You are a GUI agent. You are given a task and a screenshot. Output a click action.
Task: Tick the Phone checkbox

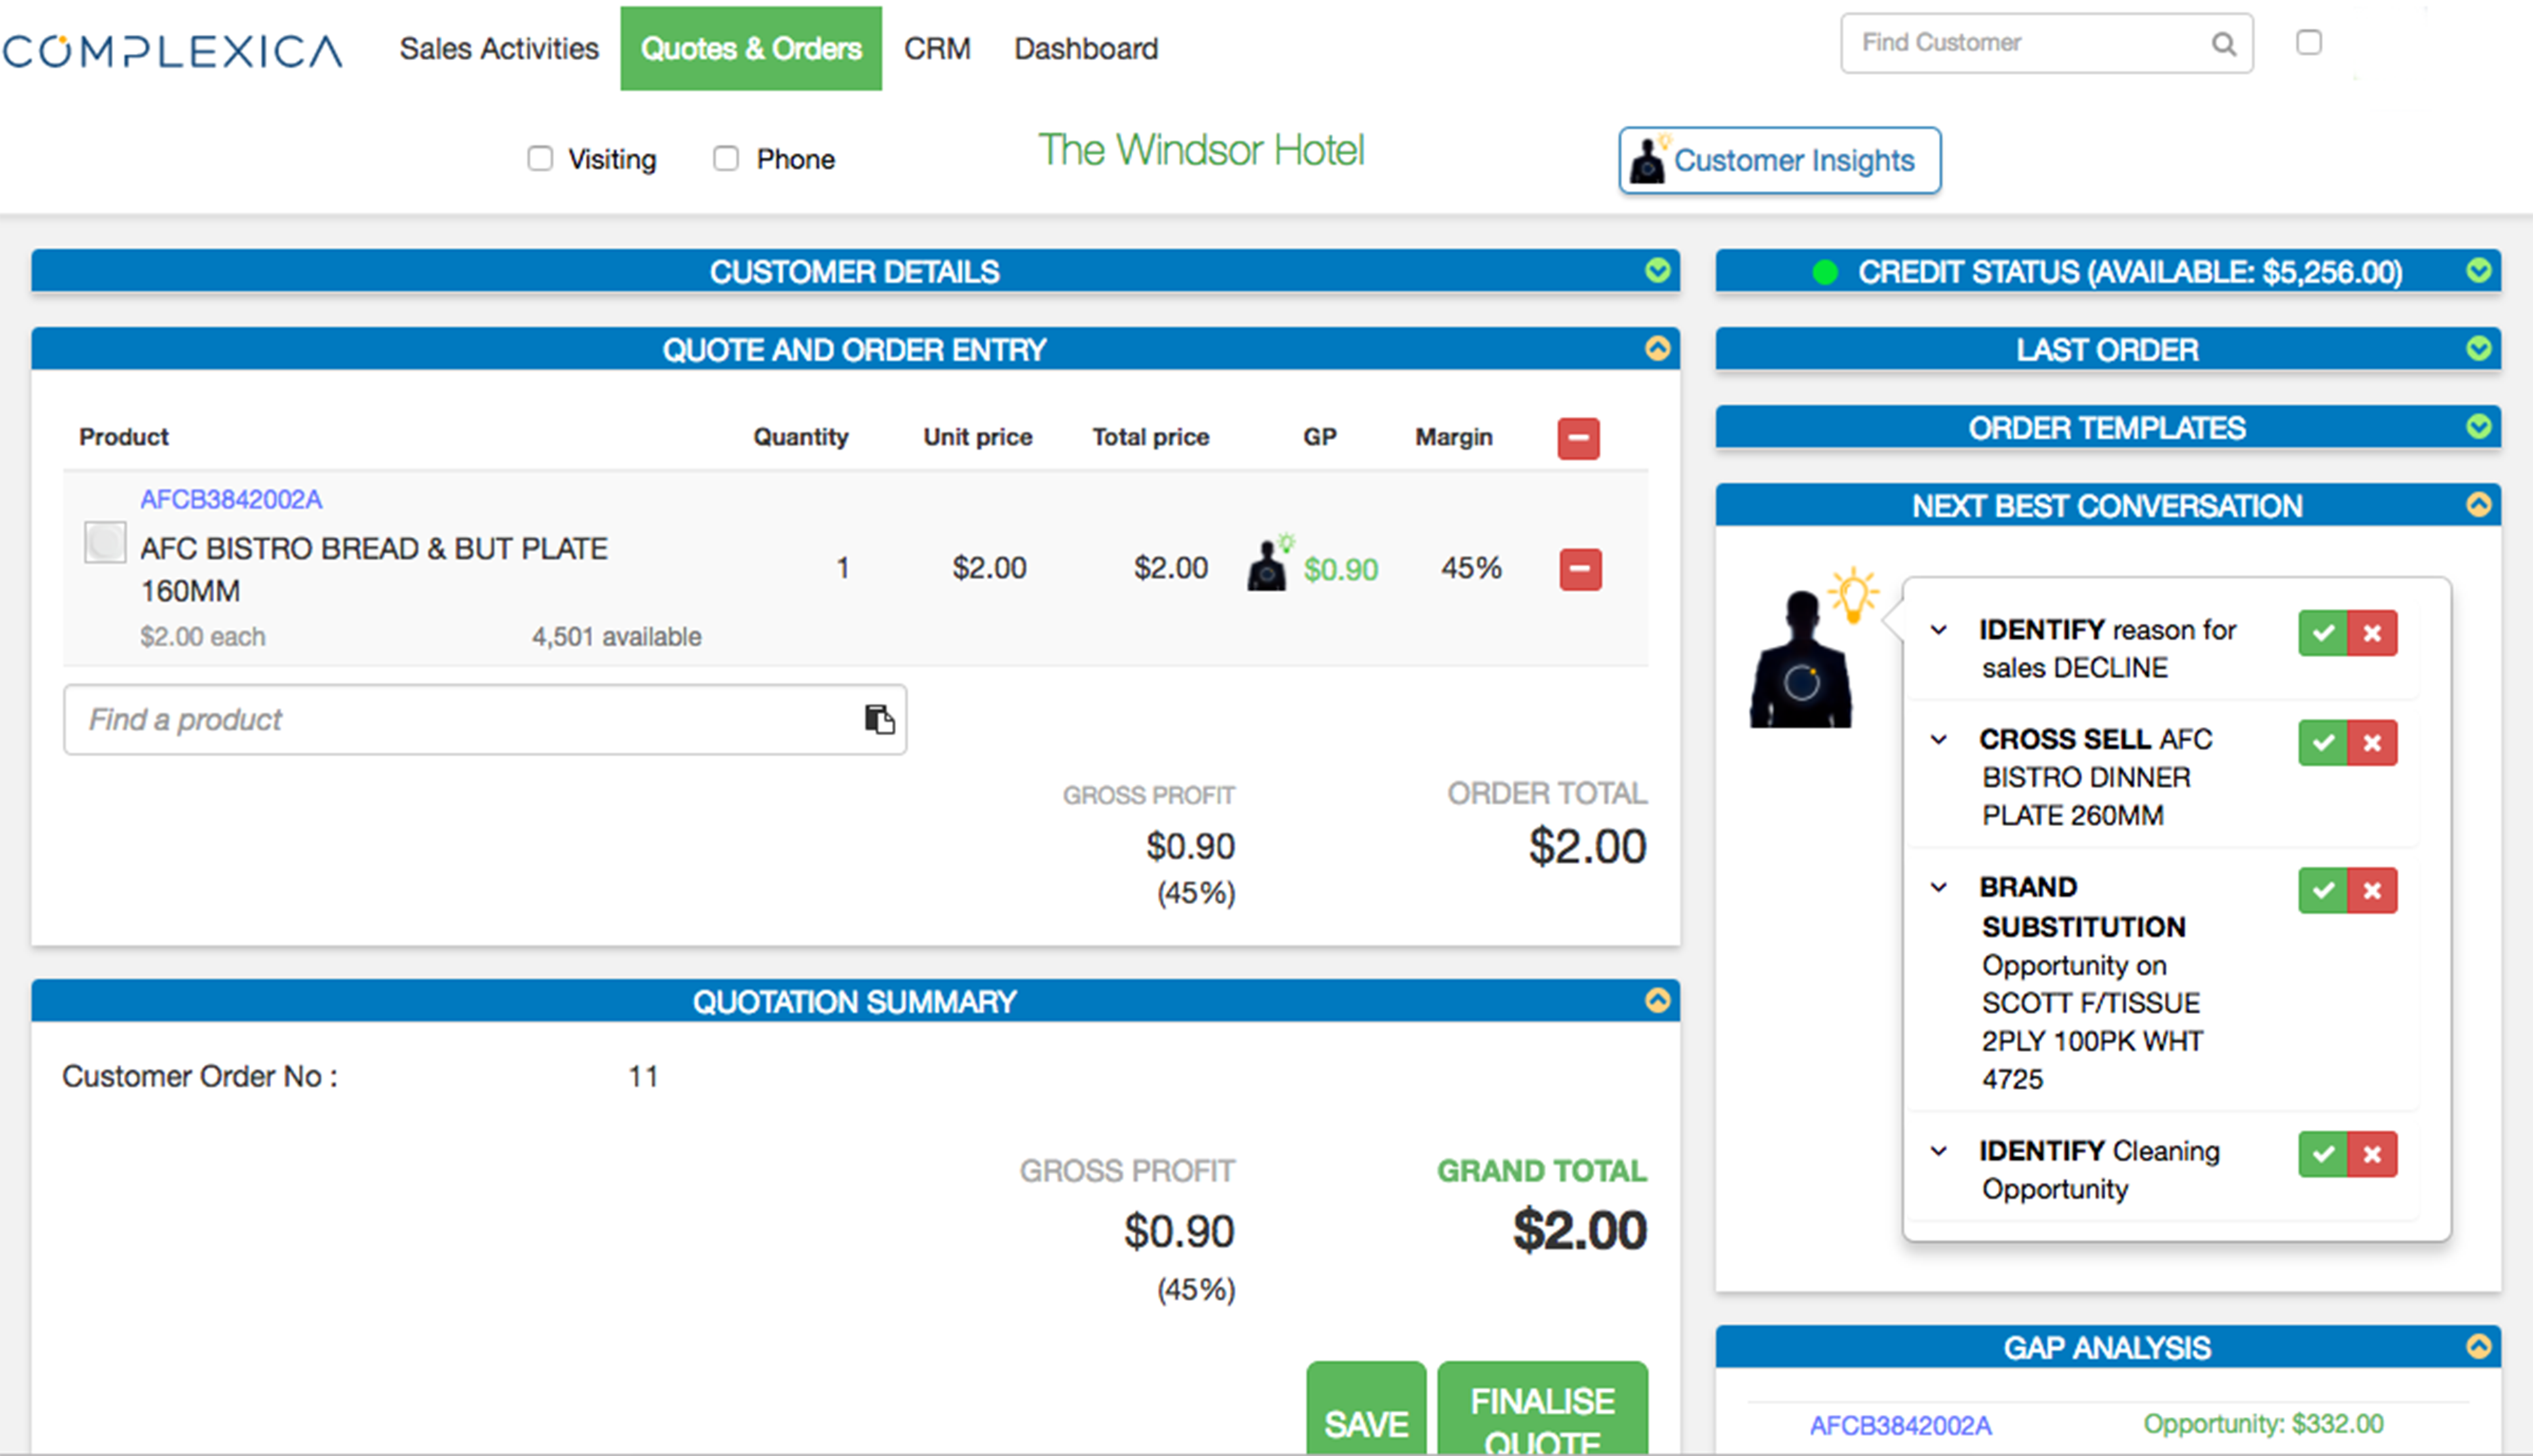[726, 159]
